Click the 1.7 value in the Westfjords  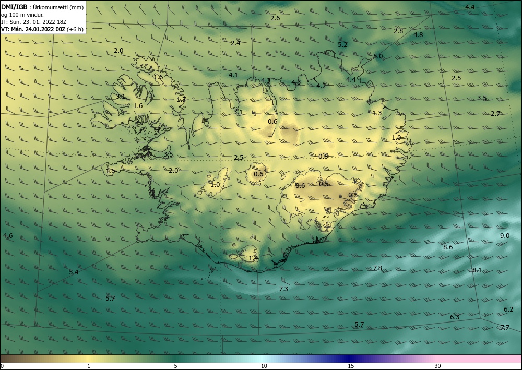tap(182, 100)
